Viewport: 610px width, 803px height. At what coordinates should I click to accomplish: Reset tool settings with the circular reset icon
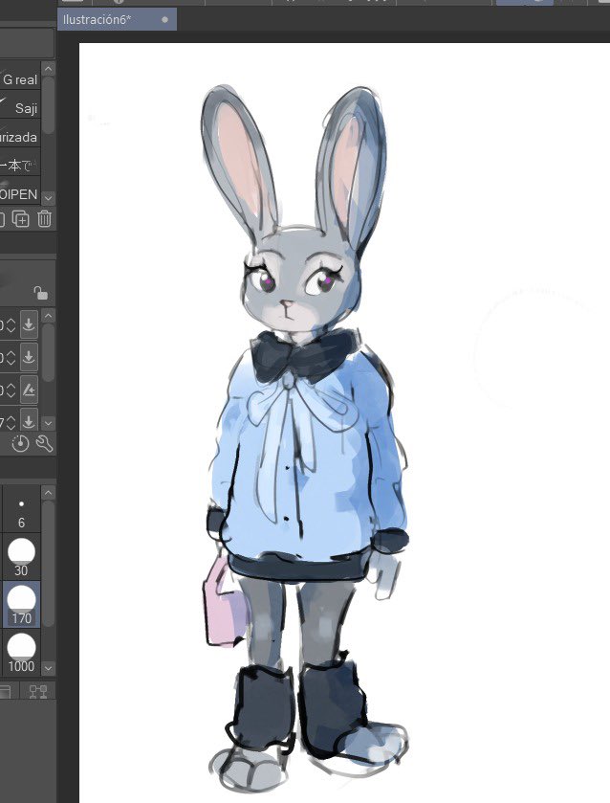click(x=20, y=443)
